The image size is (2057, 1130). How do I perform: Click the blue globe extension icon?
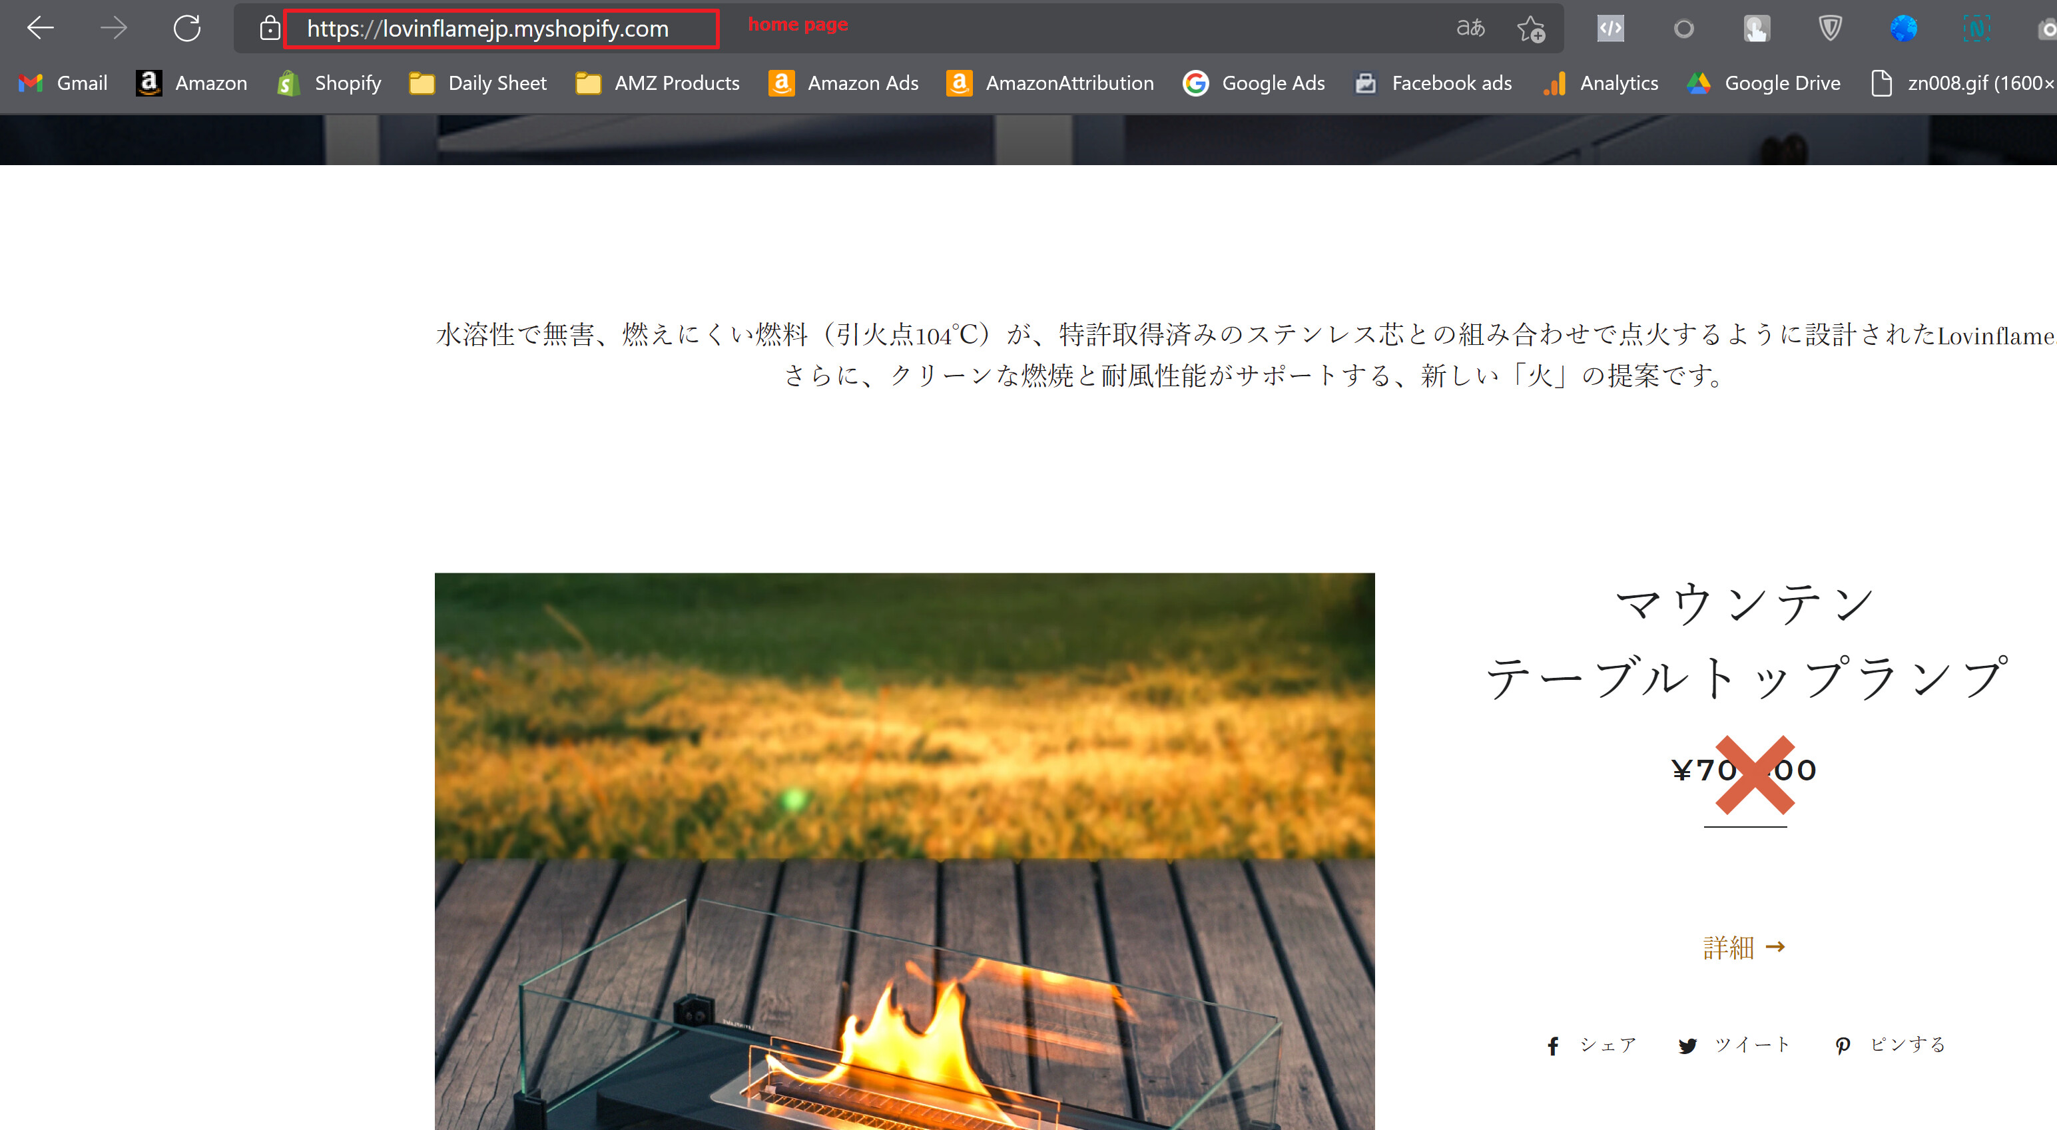click(1903, 29)
